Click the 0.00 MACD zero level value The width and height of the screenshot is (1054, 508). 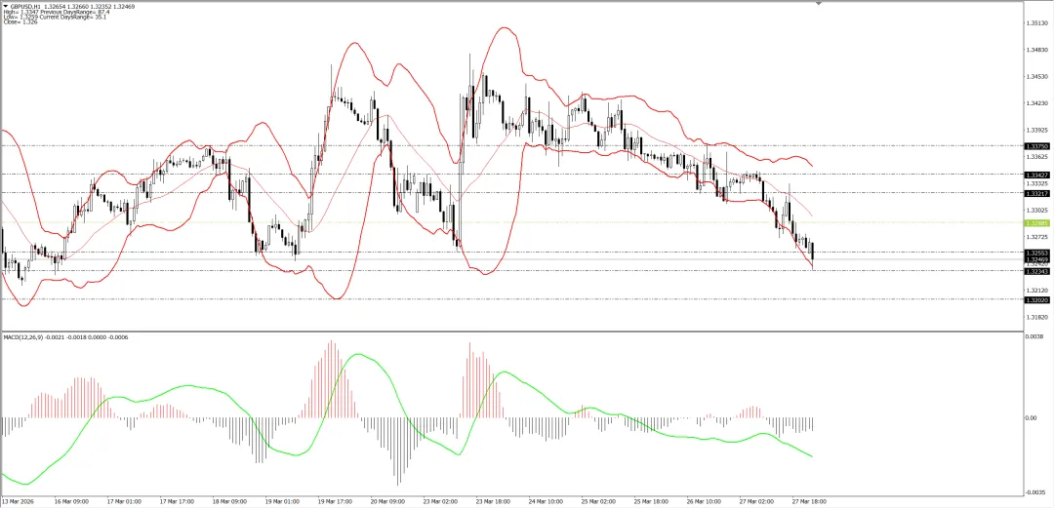(1033, 417)
